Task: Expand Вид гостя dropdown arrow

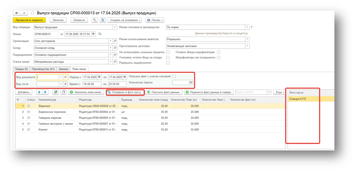Action: click(x=61, y=84)
